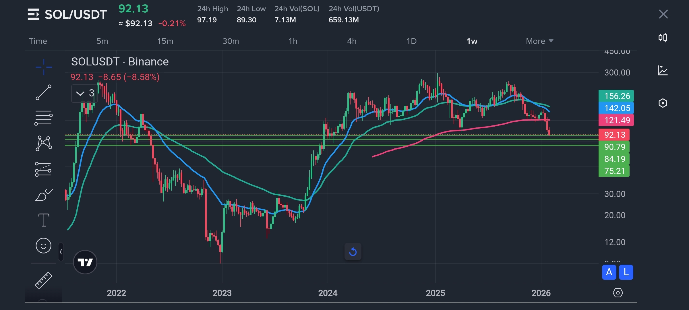
Task: Select the XABCD pattern tool
Action: (44, 143)
